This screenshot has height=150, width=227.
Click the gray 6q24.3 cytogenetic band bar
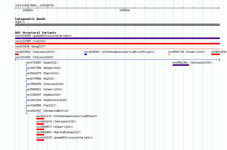coord(117,25)
